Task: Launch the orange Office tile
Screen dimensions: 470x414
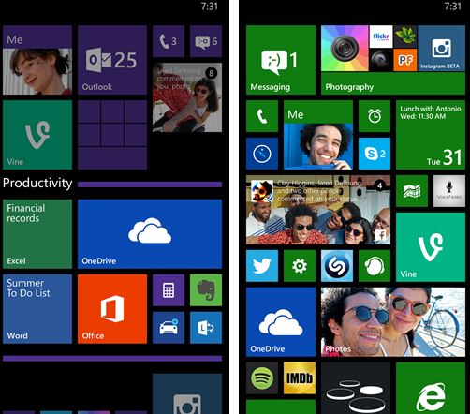Action: pyautogui.click(x=112, y=309)
